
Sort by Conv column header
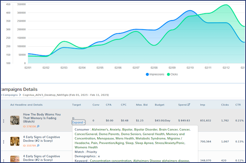click(x=96, y=105)
